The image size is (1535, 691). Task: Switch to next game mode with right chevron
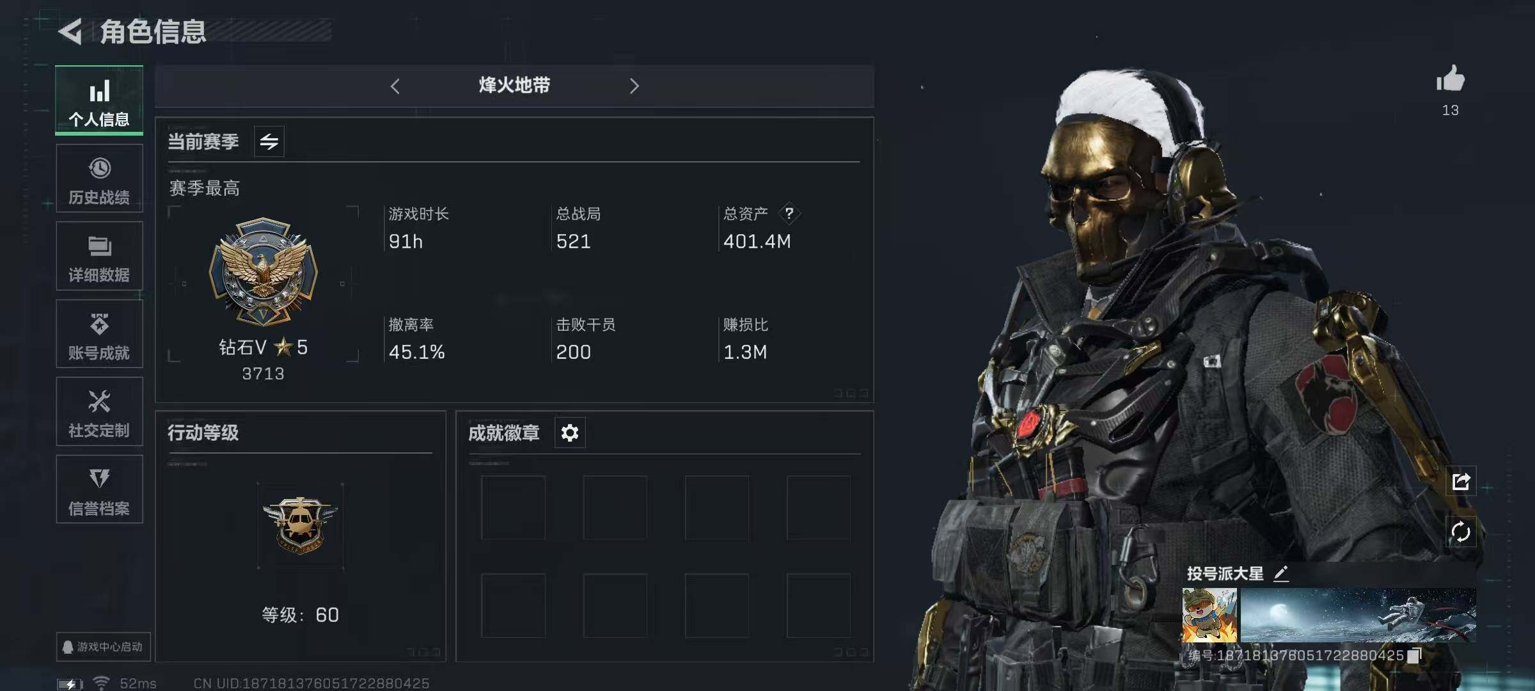tap(634, 86)
